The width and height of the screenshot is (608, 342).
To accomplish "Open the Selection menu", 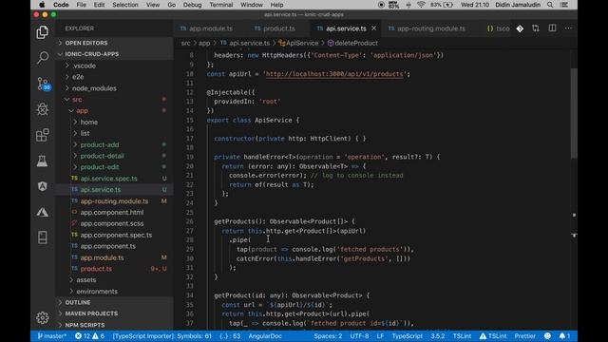I will coord(124,5).
